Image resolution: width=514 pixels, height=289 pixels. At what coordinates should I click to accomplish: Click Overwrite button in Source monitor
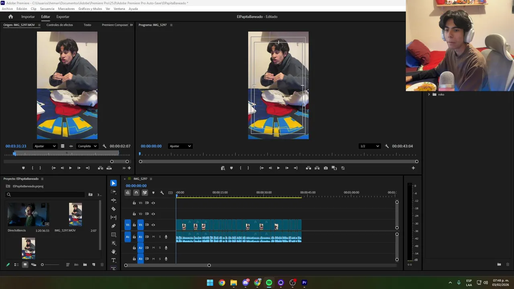coord(109,168)
